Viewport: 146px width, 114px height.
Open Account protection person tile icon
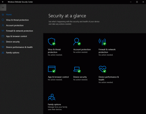77,42
